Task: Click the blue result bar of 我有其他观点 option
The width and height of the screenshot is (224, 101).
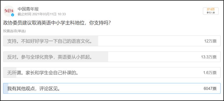Action: click(6, 88)
